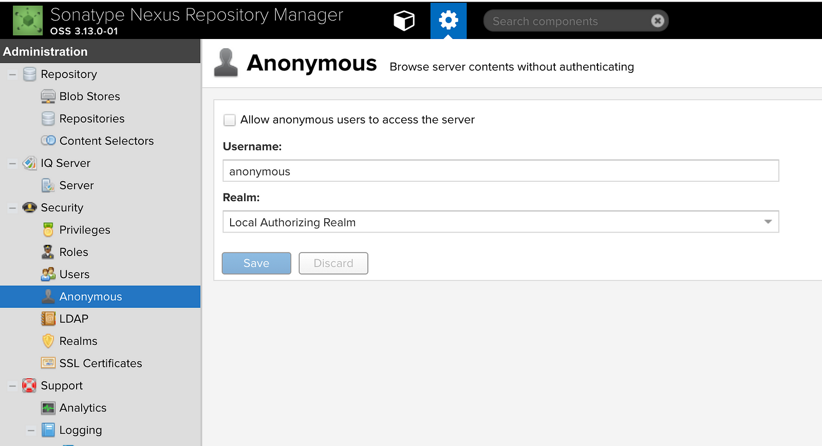Click the large Anonymous header avatar icon
The height and width of the screenshot is (446, 822).
click(226, 63)
